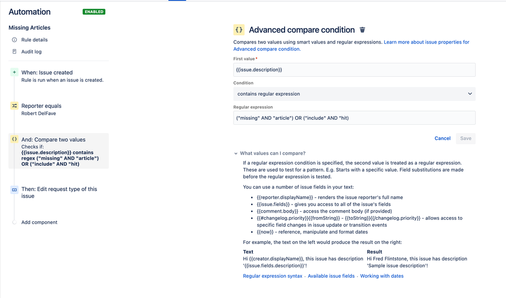Open Rule details in the sidebar
This screenshot has width=506, height=298.
tap(34, 40)
